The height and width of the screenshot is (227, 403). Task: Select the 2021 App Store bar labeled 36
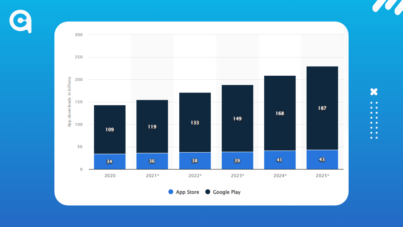coord(152,161)
